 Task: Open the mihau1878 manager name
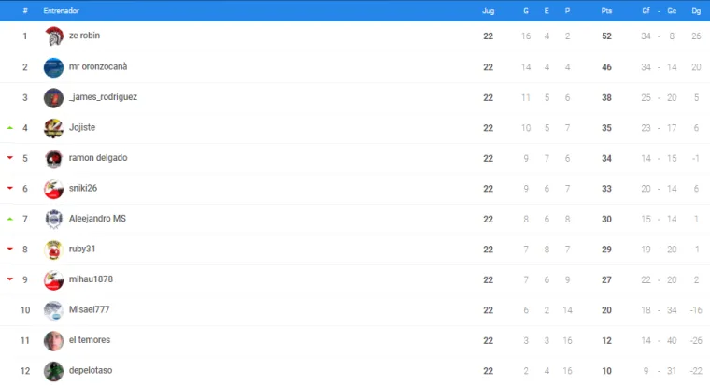91,279
